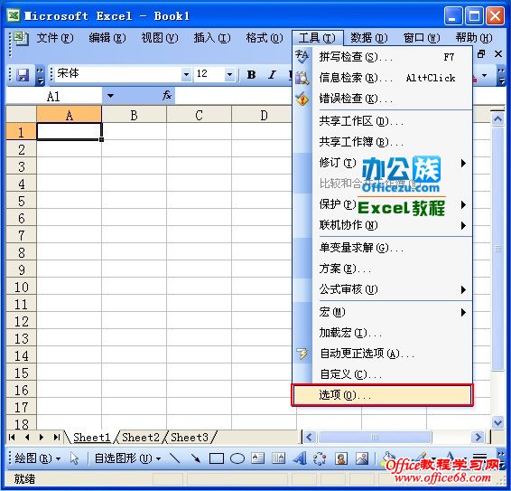Insert WordArt from drawing toolbar
This screenshot has width=511, height=491.
[x=300, y=458]
